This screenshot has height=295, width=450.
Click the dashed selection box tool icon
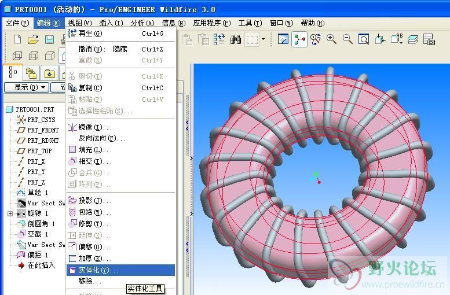(x=252, y=39)
